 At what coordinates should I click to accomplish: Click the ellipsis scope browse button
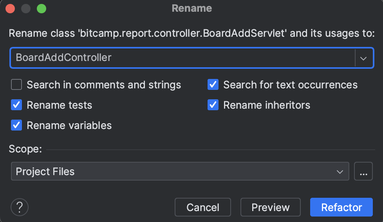(x=363, y=172)
